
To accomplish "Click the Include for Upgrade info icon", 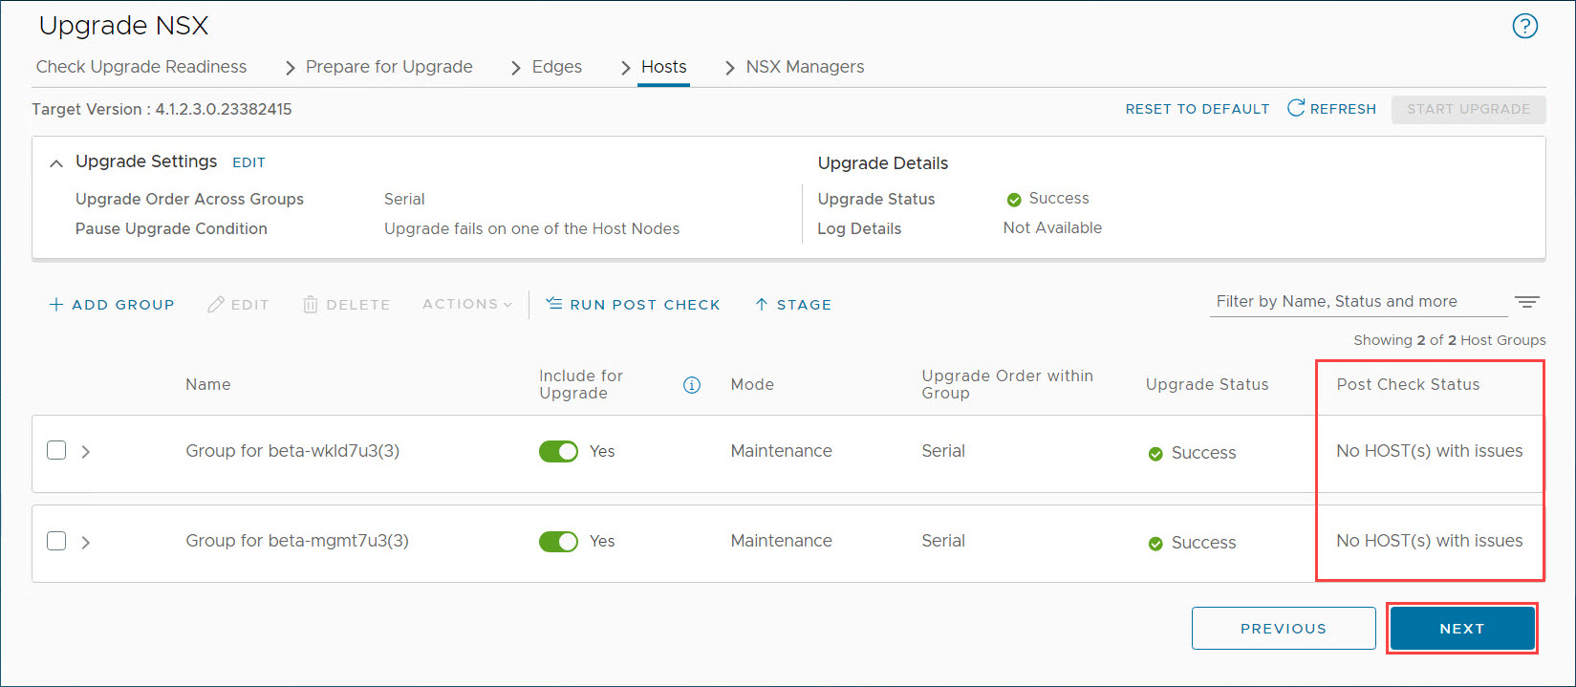I will pos(692,385).
